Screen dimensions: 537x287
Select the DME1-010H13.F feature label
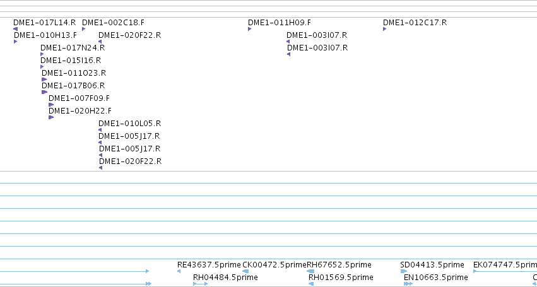45,35
